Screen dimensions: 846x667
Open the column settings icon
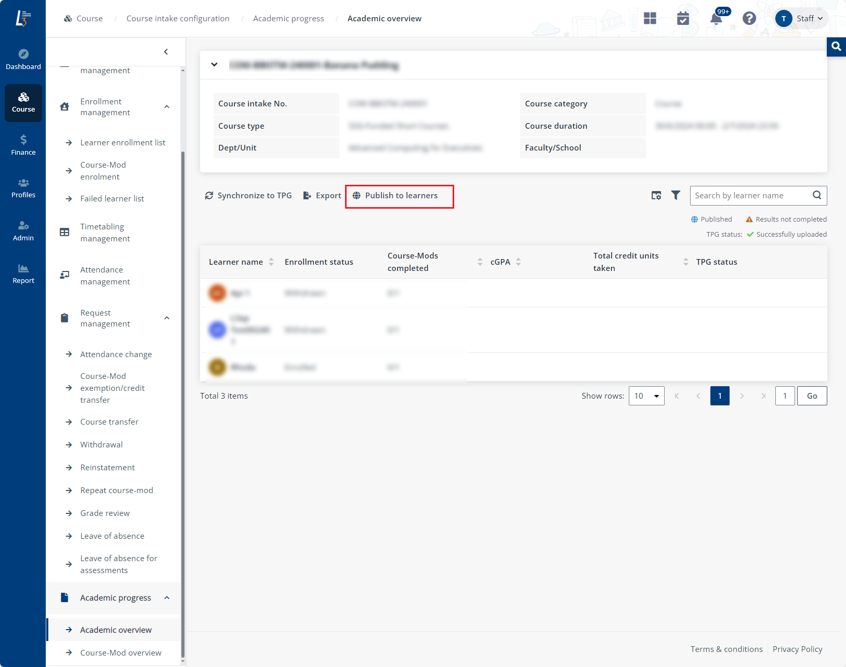(656, 195)
